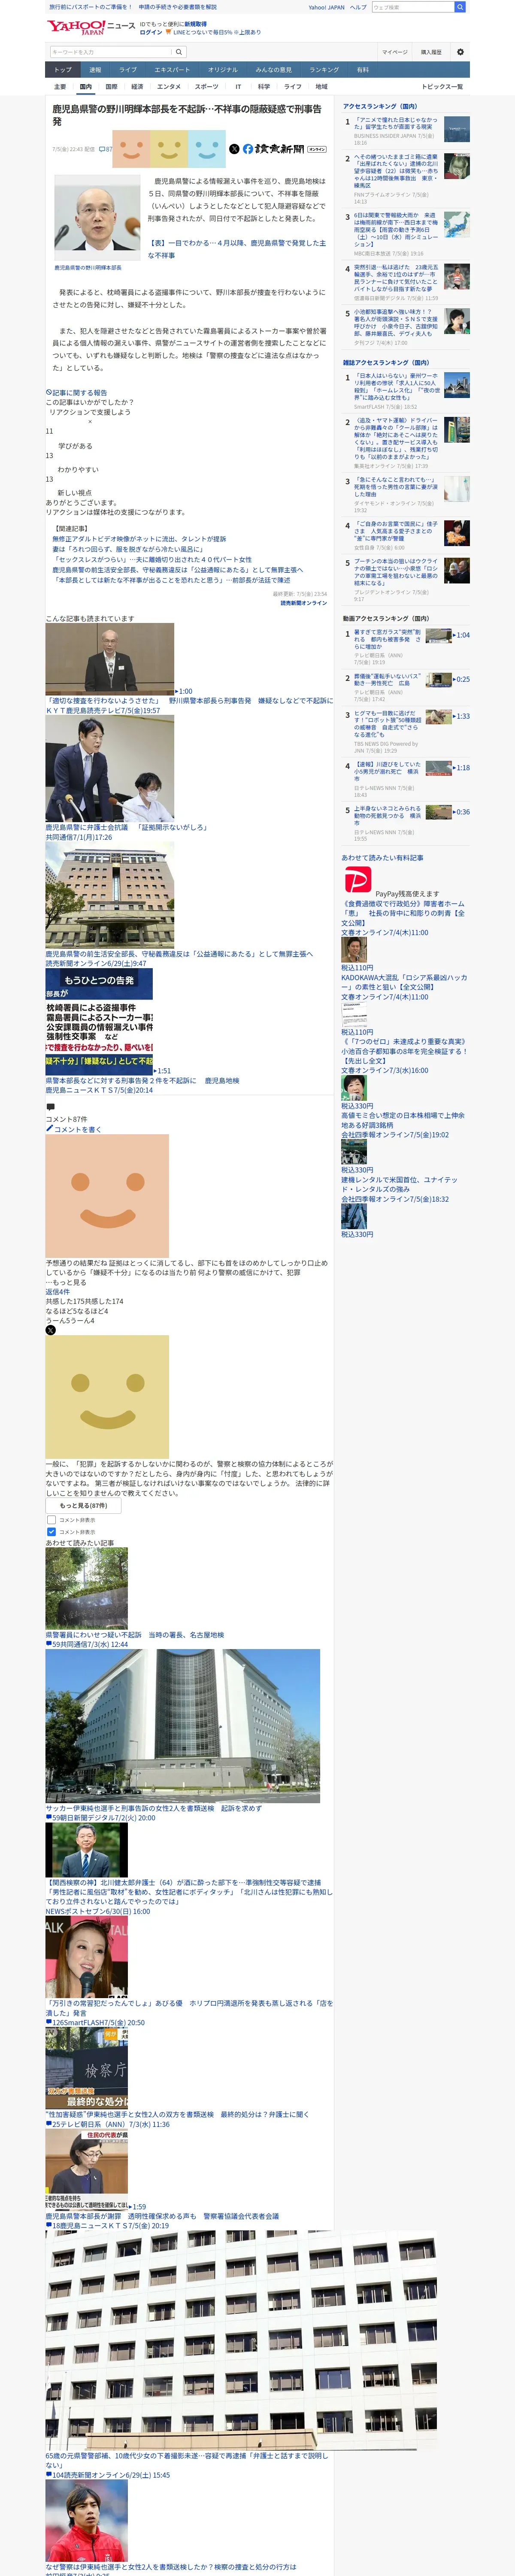This screenshot has width=515, height=2576.
Task: Click …もっと見る on first comment
Action: click(x=66, y=1282)
